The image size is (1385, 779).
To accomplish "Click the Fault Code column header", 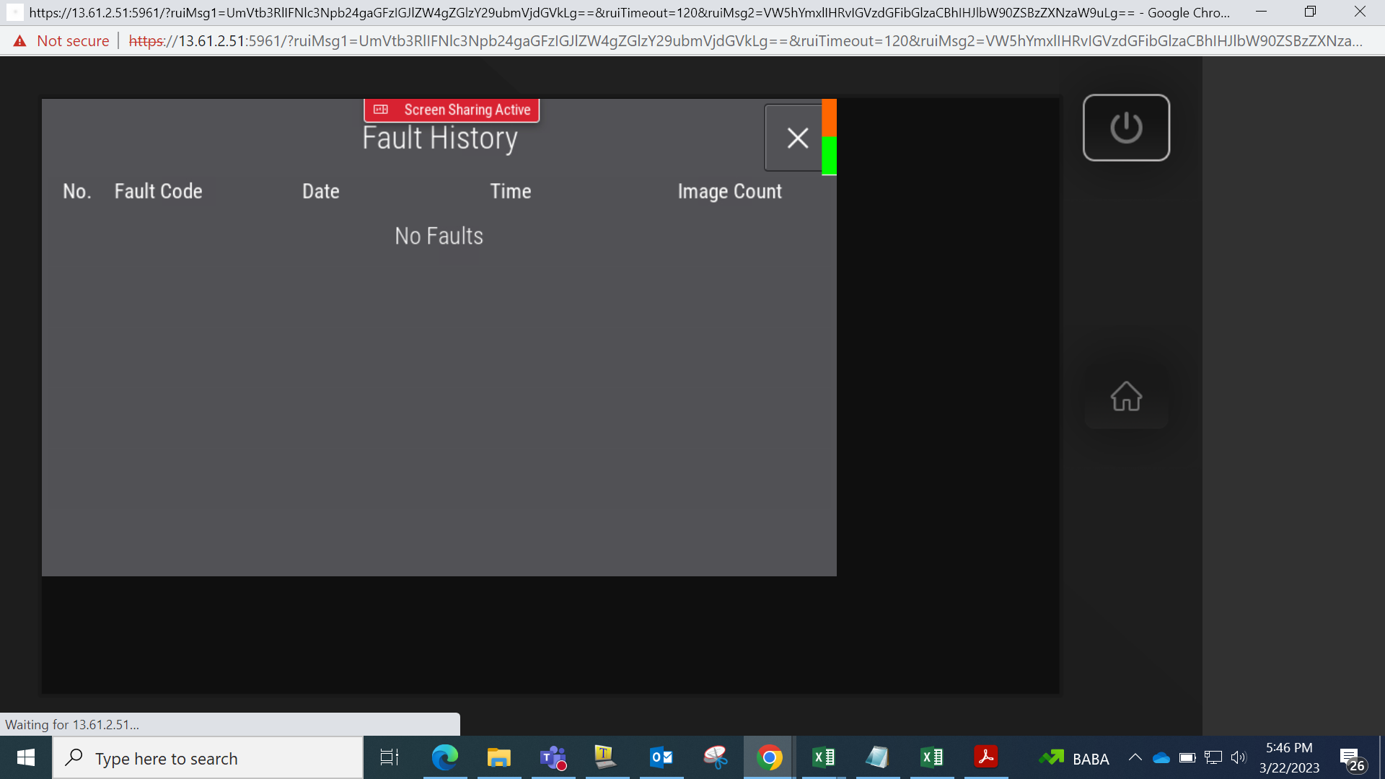I will 158,191.
